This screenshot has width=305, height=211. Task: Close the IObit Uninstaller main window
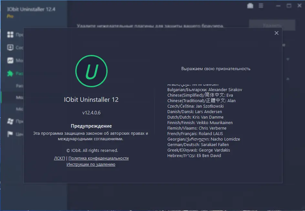(x=300, y=6)
